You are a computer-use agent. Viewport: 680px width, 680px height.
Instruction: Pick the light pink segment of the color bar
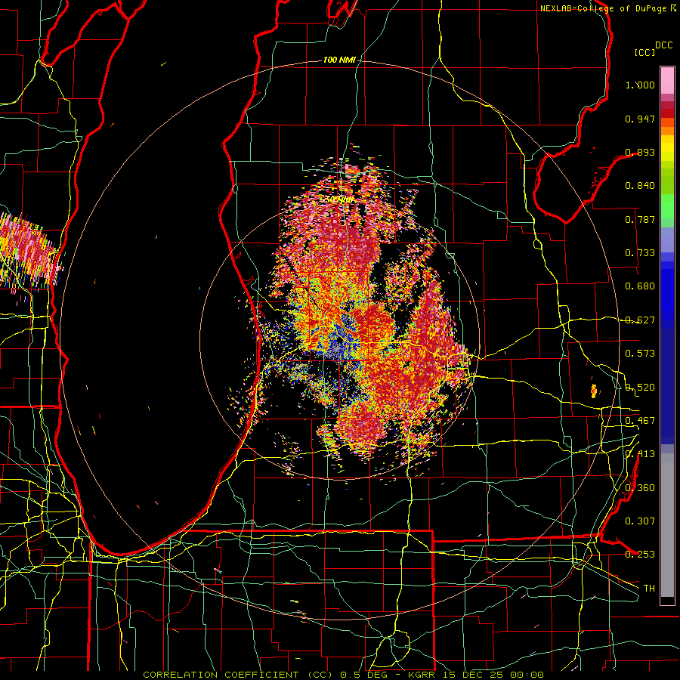pyautogui.click(x=667, y=80)
